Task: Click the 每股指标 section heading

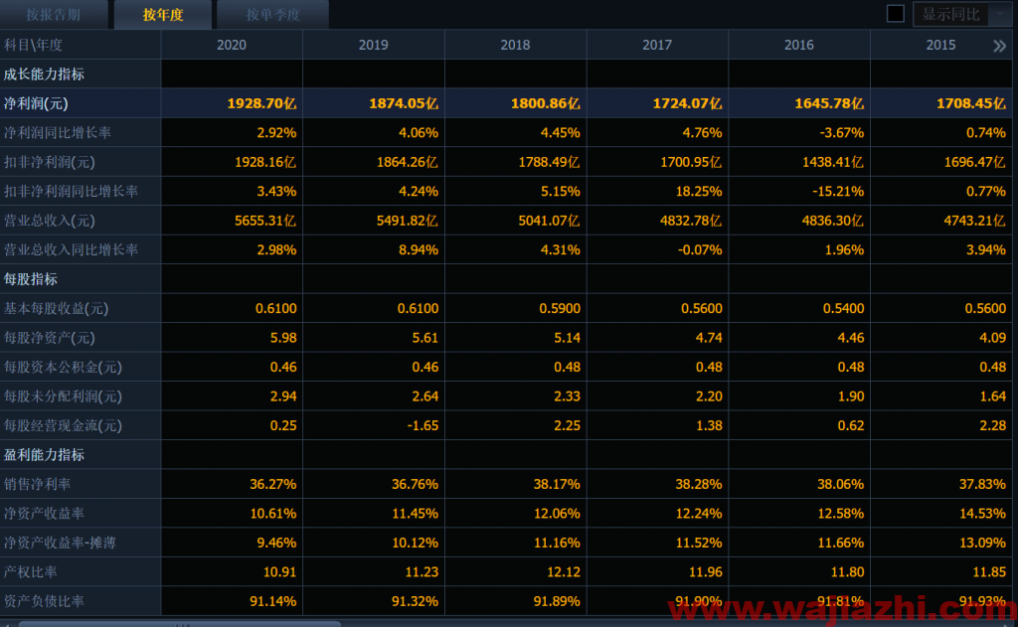Action: coord(31,279)
